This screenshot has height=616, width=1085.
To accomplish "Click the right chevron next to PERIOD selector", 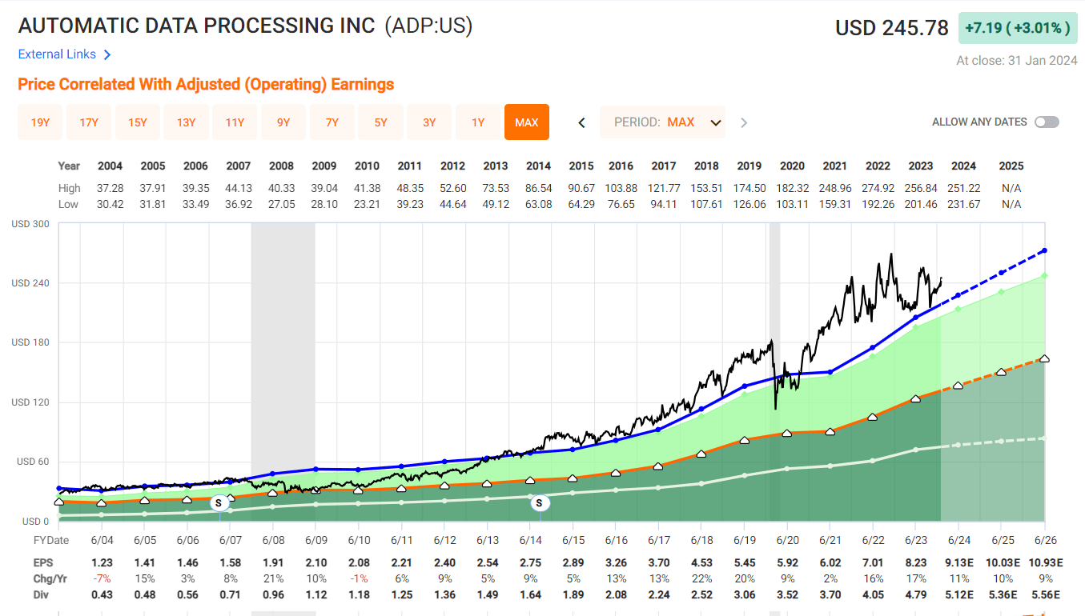I will coord(743,122).
